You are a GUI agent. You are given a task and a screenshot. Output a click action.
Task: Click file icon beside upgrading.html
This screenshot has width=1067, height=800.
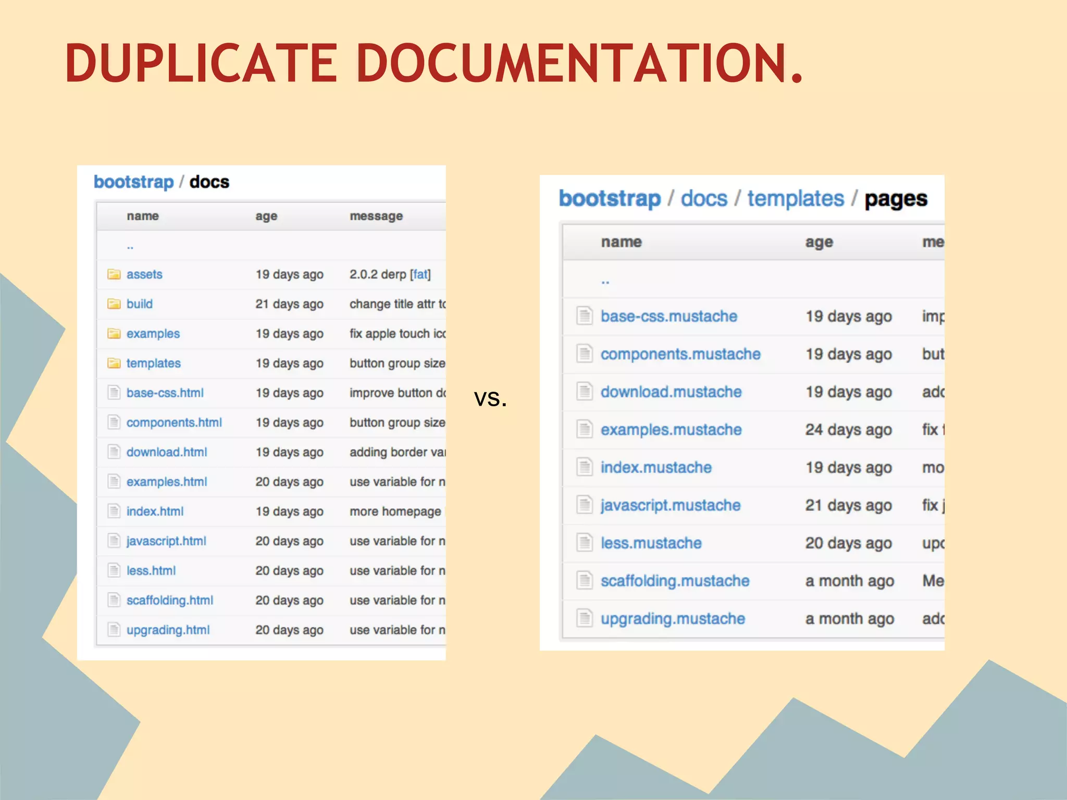114,630
